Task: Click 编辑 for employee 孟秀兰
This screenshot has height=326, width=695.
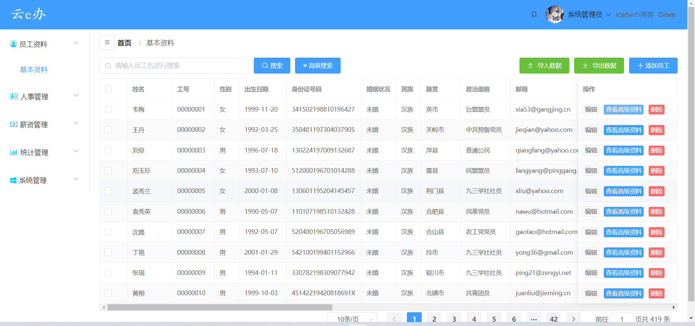Action: (591, 191)
